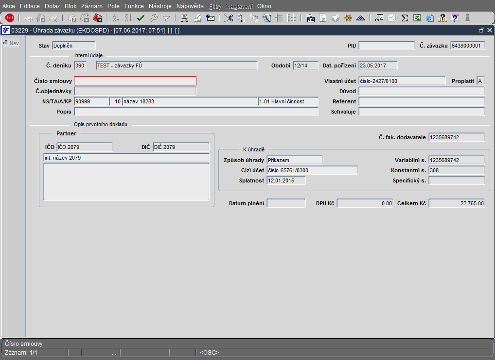The height and width of the screenshot is (360, 495).
Task: Click the Stav field showing Doplněn
Action: pyautogui.click(x=73, y=46)
